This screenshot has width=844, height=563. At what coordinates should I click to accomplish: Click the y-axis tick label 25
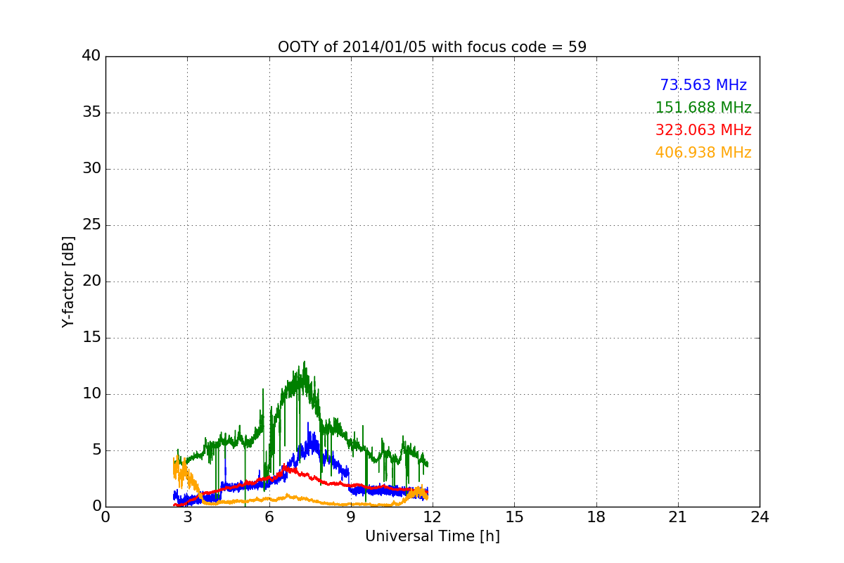91,225
